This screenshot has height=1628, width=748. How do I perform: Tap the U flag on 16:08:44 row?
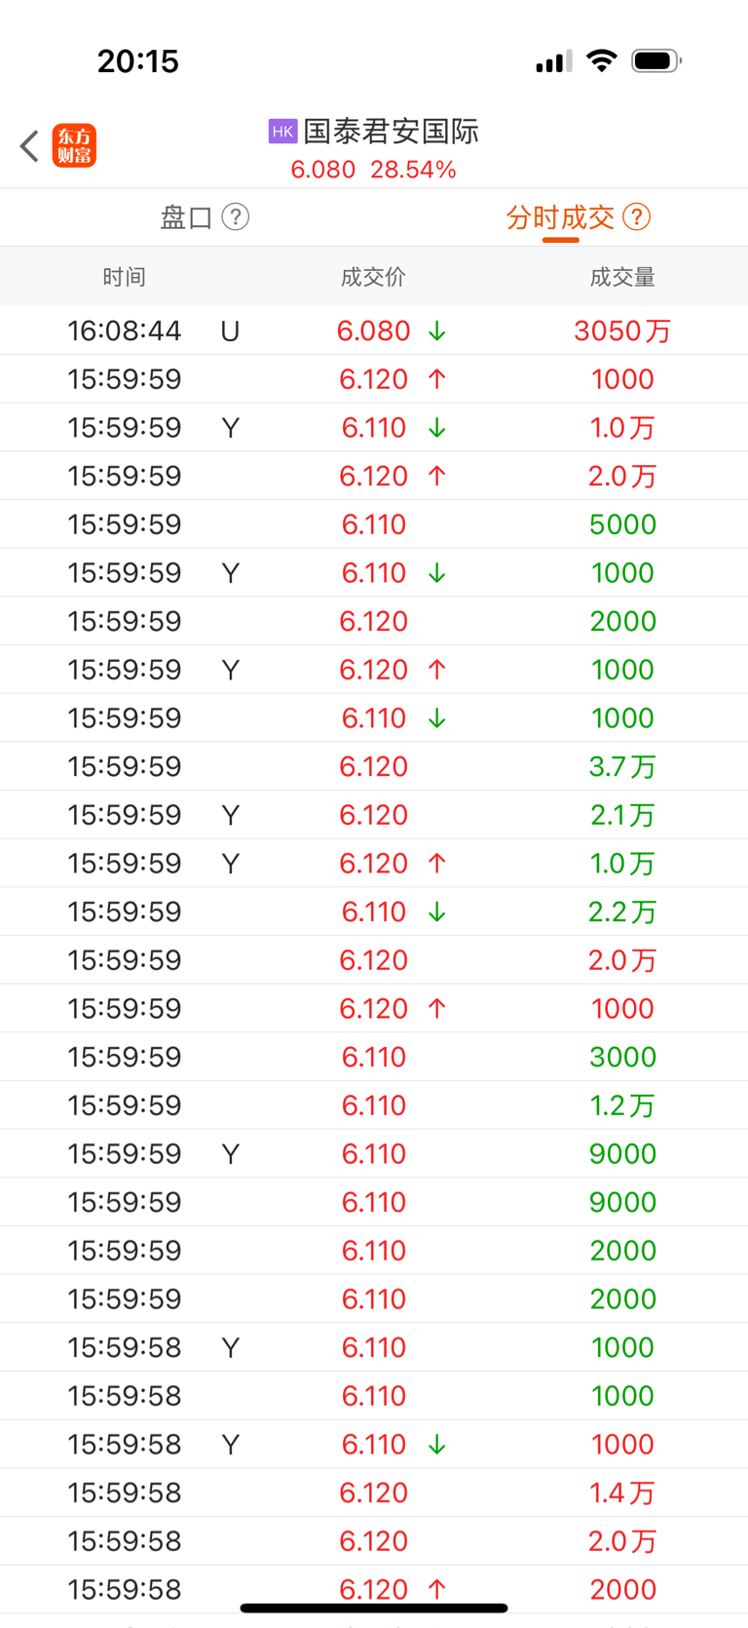coord(230,331)
